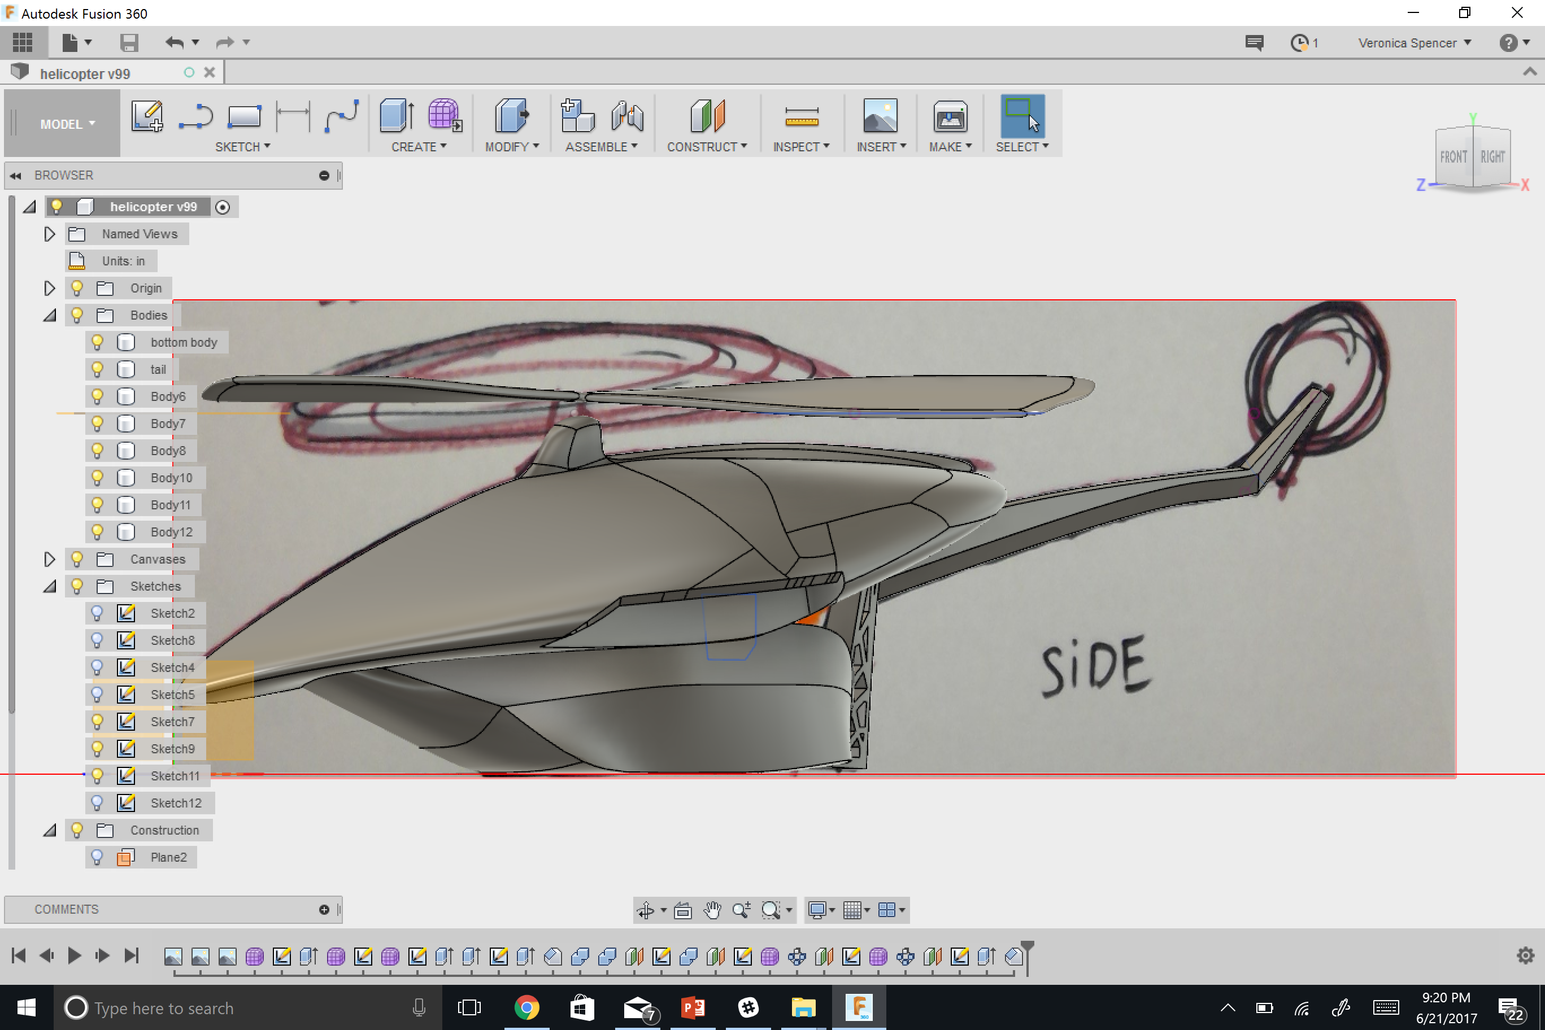Open File Explorer from the taskbar
Screen dimensions: 1545x1030
point(803,1007)
